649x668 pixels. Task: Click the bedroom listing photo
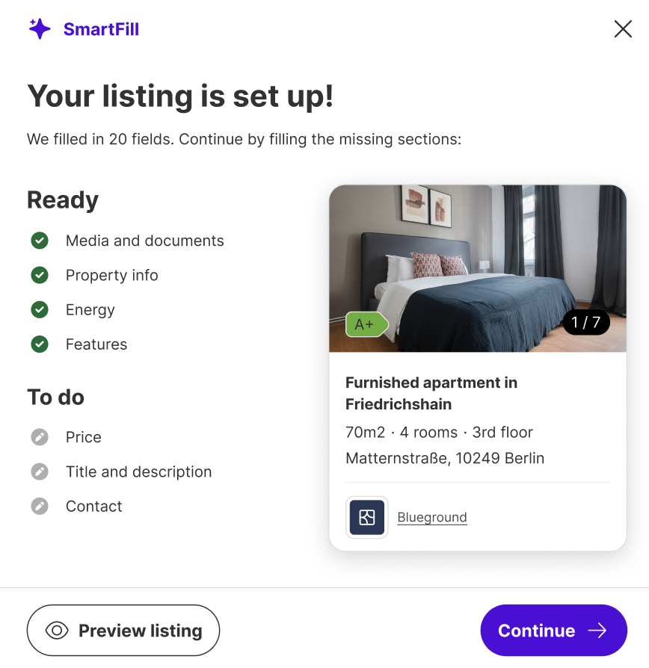pyautogui.click(x=479, y=262)
